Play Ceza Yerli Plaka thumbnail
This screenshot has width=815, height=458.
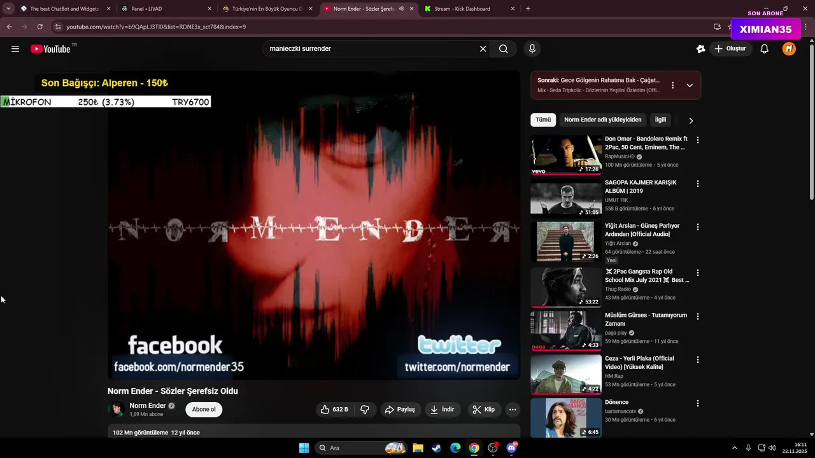coord(566,375)
